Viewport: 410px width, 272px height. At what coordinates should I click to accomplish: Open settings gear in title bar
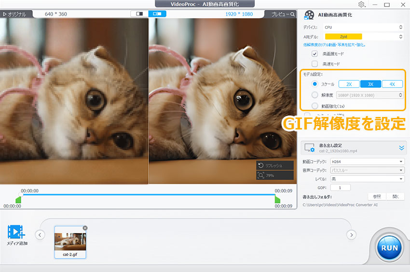click(x=362, y=4)
